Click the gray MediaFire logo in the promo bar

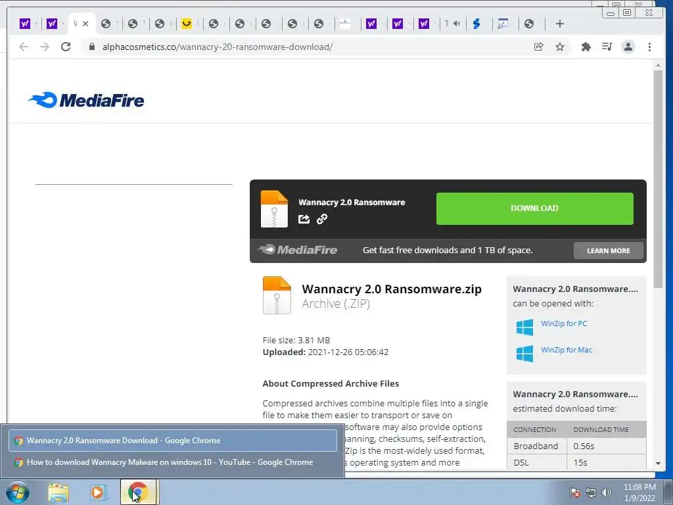click(298, 249)
